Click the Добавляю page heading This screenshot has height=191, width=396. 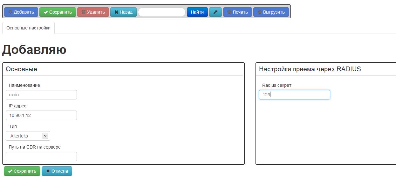(x=34, y=50)
